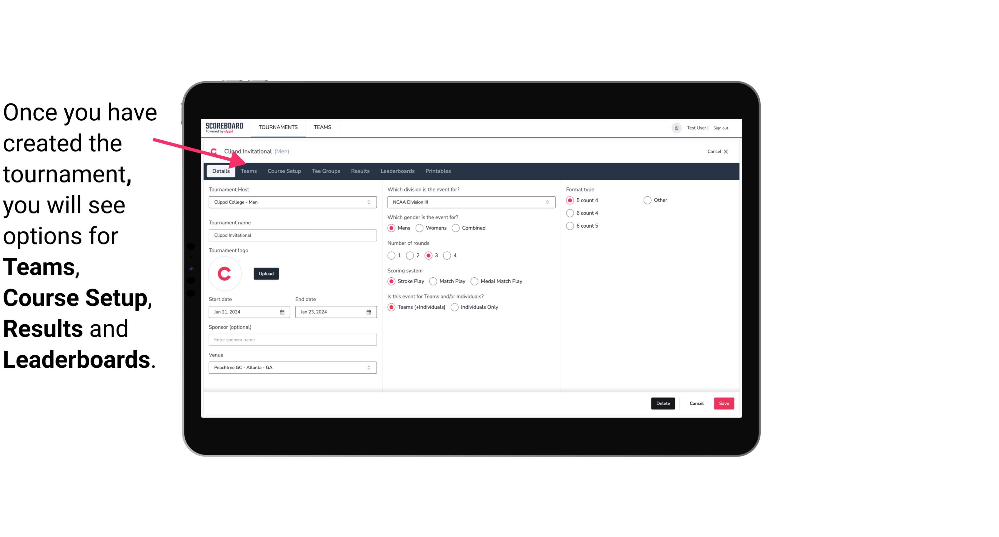Click the division dropdown arrow
The image size is (999, 537).
pos(545,202)
